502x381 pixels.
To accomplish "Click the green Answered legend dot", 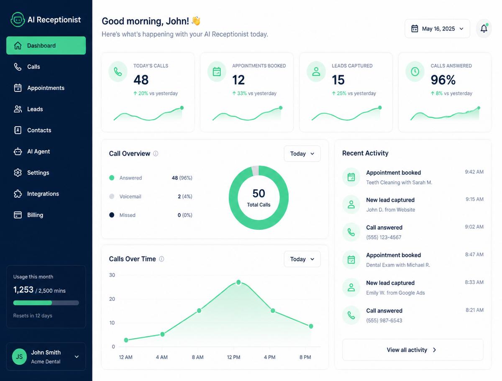I will point(112,178).
